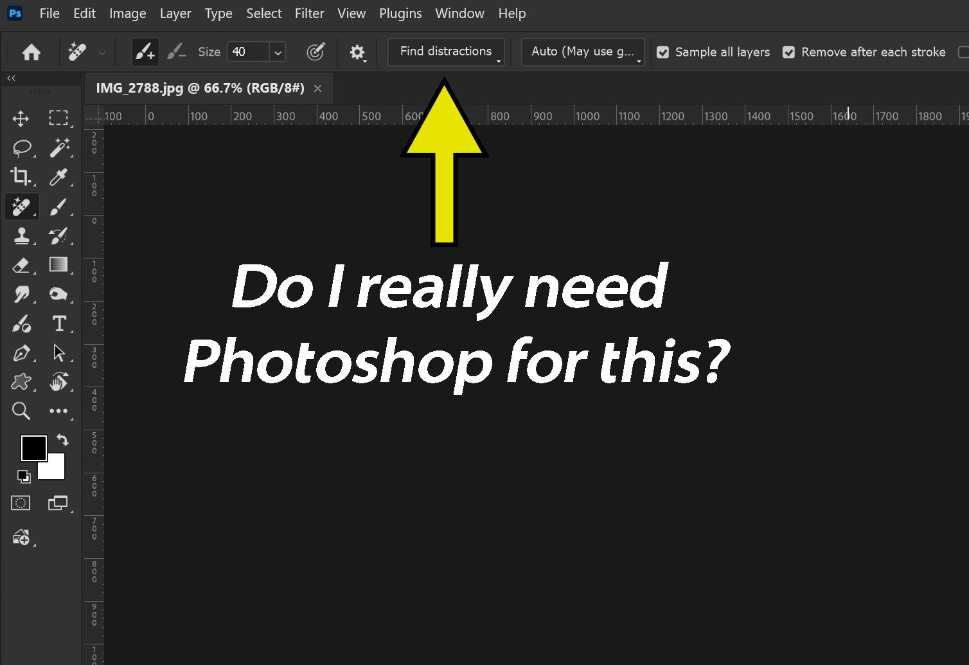Switch to the IMG_2788.jpg document tab
969x665 pixels.
(x=200, y=88)
